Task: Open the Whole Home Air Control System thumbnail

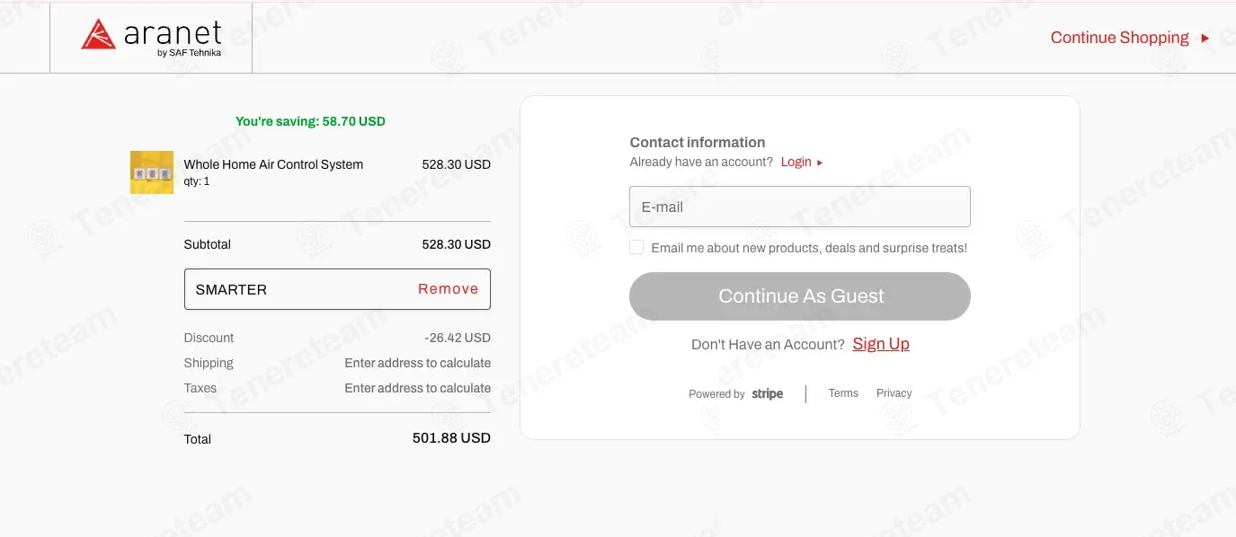Action: point(152,172)
